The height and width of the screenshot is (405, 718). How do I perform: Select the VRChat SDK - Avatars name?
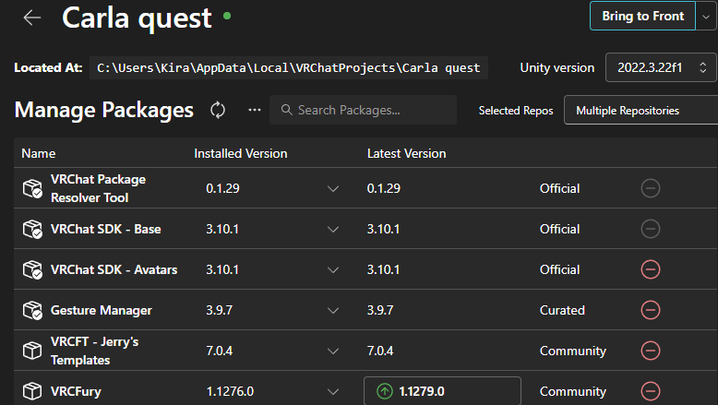pyautogui.click(x=114, y=269)
